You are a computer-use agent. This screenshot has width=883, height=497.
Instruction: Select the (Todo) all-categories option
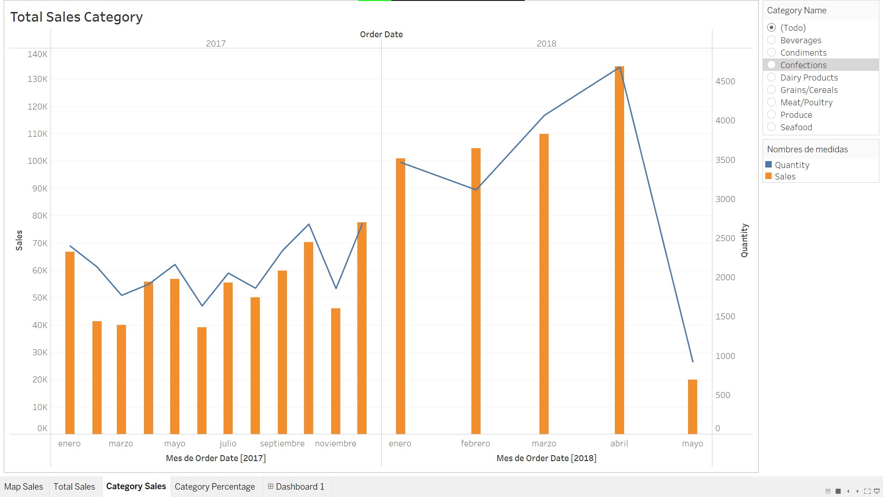[x=772, y=28]
